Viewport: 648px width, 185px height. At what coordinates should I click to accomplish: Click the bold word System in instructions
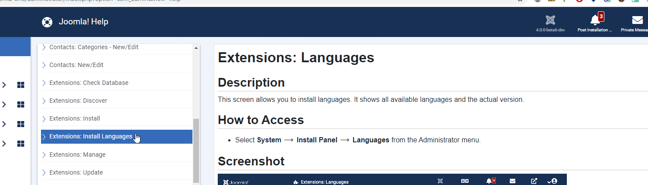(269, 140)
